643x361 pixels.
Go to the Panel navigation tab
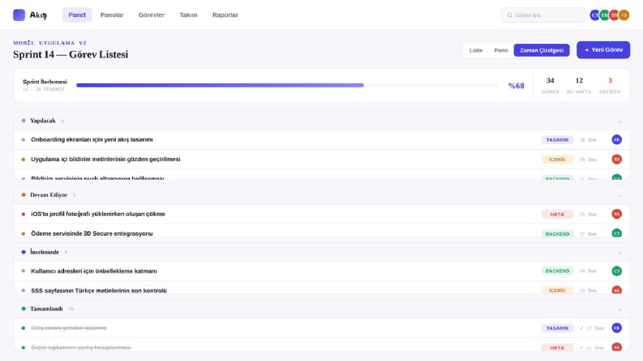[77, 15]
